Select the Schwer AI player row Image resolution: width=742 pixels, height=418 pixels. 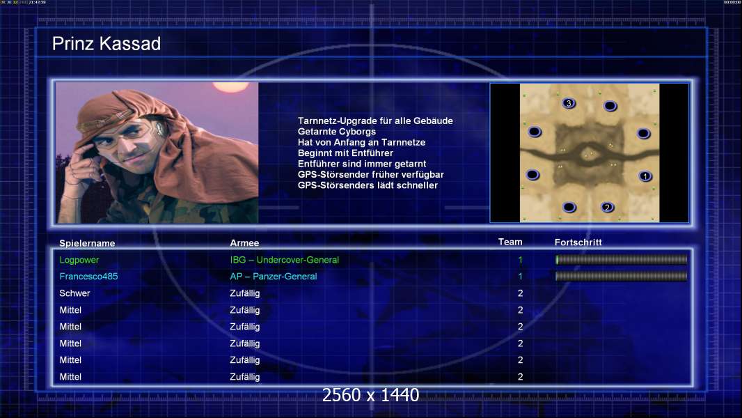click(x=372, y=293)
